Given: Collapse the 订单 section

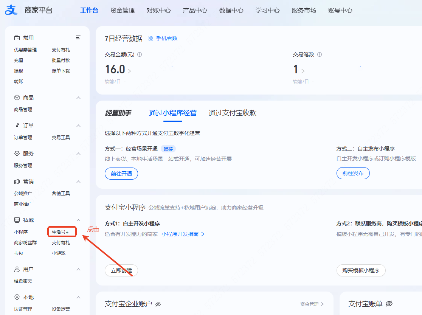Looking at the screenshot, I should pyautogui.click(x=78, y=126).
